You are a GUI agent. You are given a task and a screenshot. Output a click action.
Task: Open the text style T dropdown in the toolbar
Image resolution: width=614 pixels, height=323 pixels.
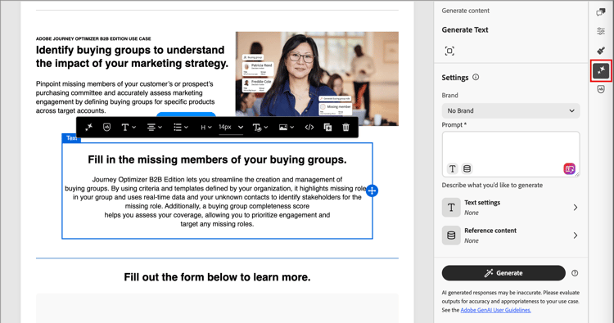point(128,127)
